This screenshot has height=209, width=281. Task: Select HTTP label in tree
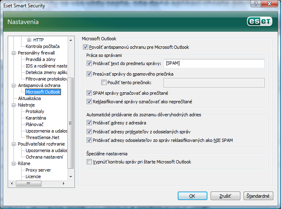click(38, 40)
